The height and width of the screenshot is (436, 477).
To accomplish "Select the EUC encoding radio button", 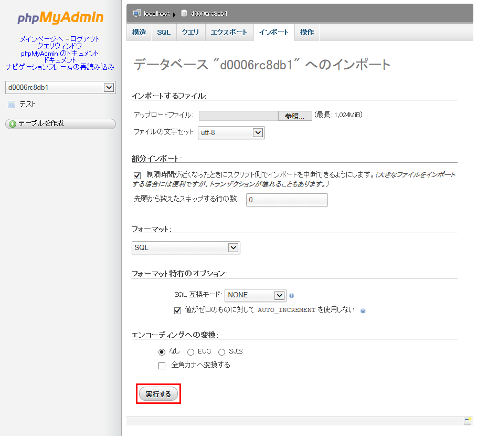I will click(x=190, y=352).
